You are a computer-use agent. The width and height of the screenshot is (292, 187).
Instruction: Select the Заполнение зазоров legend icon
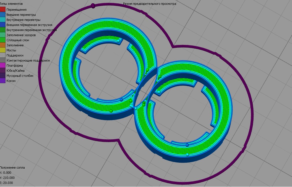pyautogui.click(x=3, y=34)
